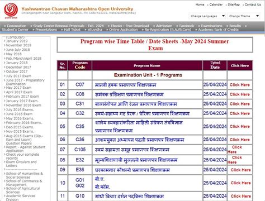The image size is (265, 201).
Task: Open the Change Theme dropdown
Action: (244, 16)
